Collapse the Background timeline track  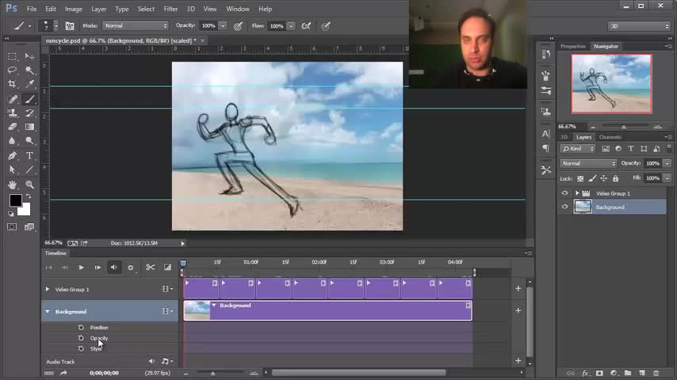(48, 311)
